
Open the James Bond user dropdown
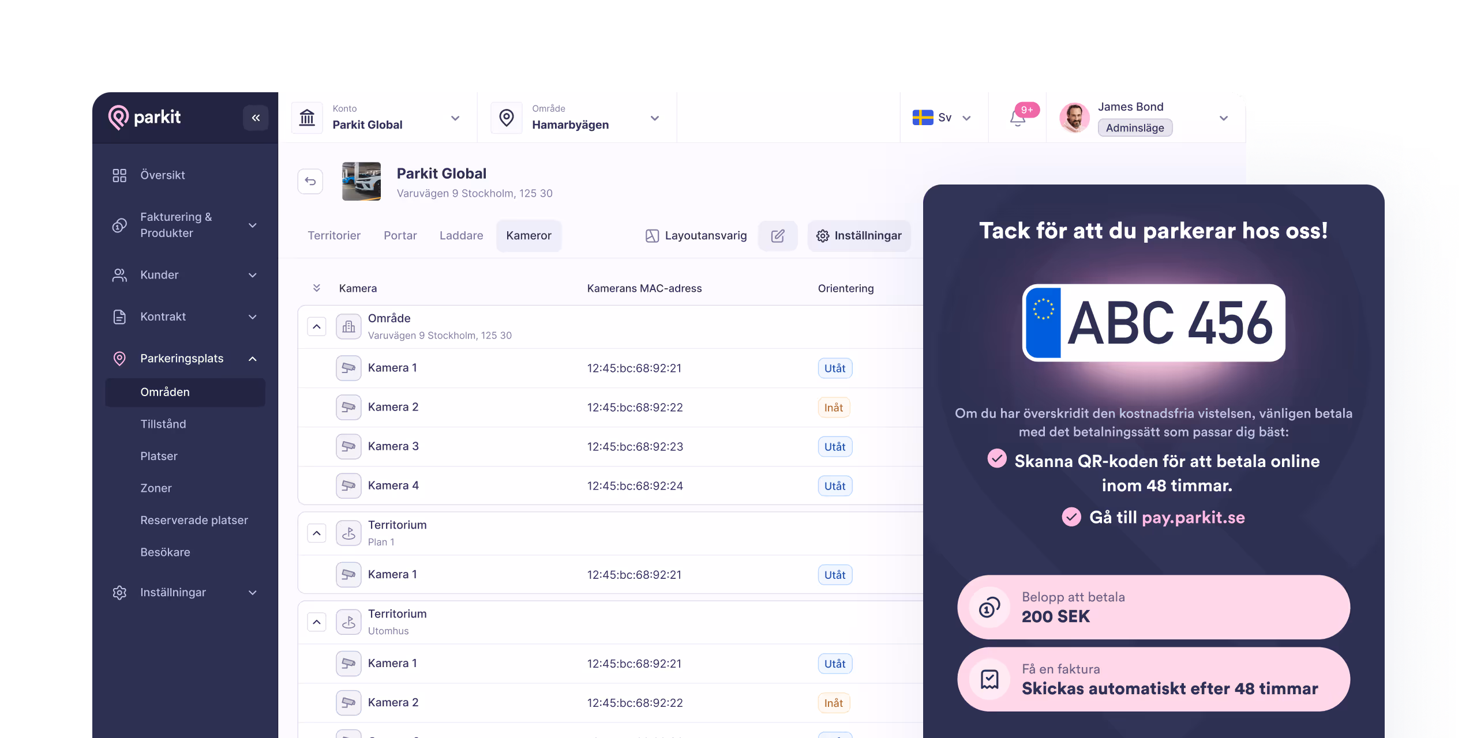coord(1223,118)
